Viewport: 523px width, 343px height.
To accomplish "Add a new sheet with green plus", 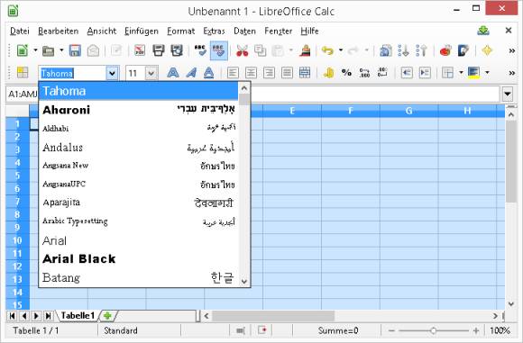I will pos(107,315).
